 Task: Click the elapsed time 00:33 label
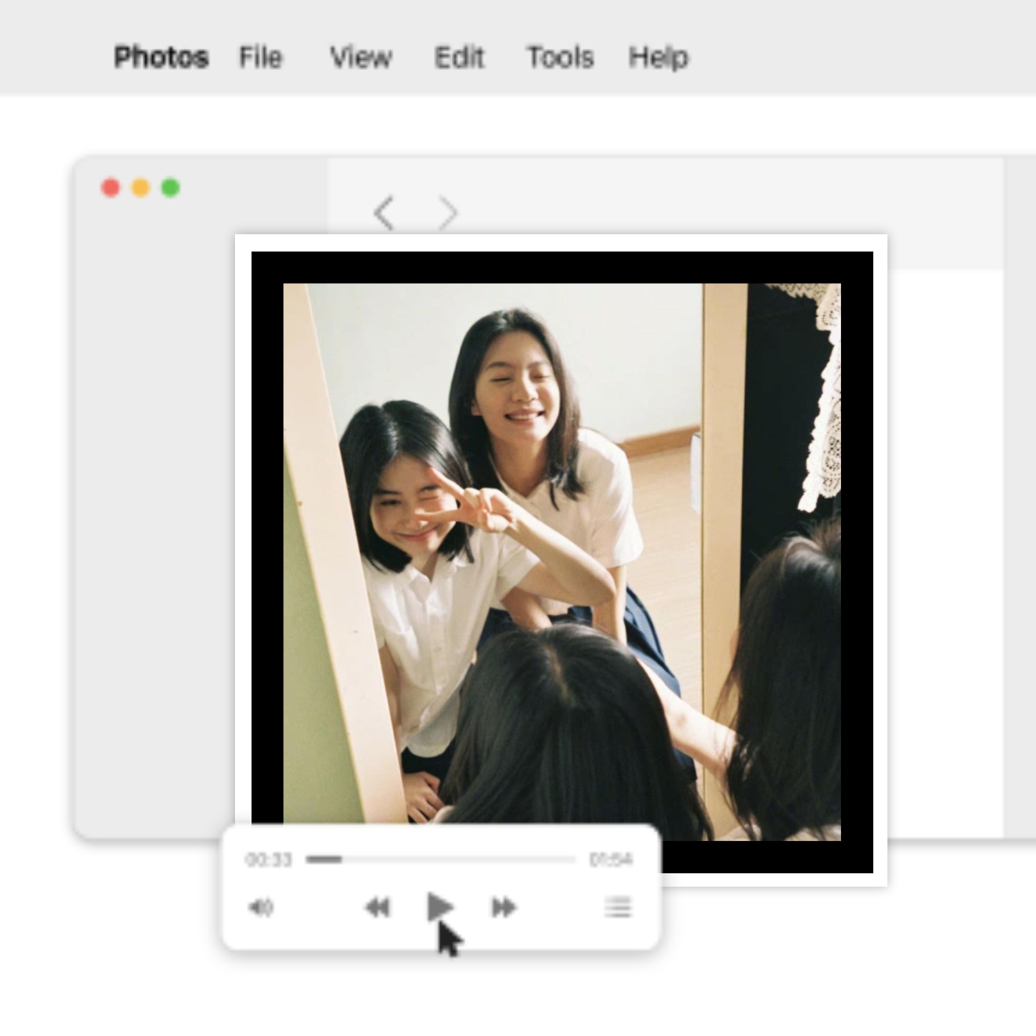click(269, 859)
